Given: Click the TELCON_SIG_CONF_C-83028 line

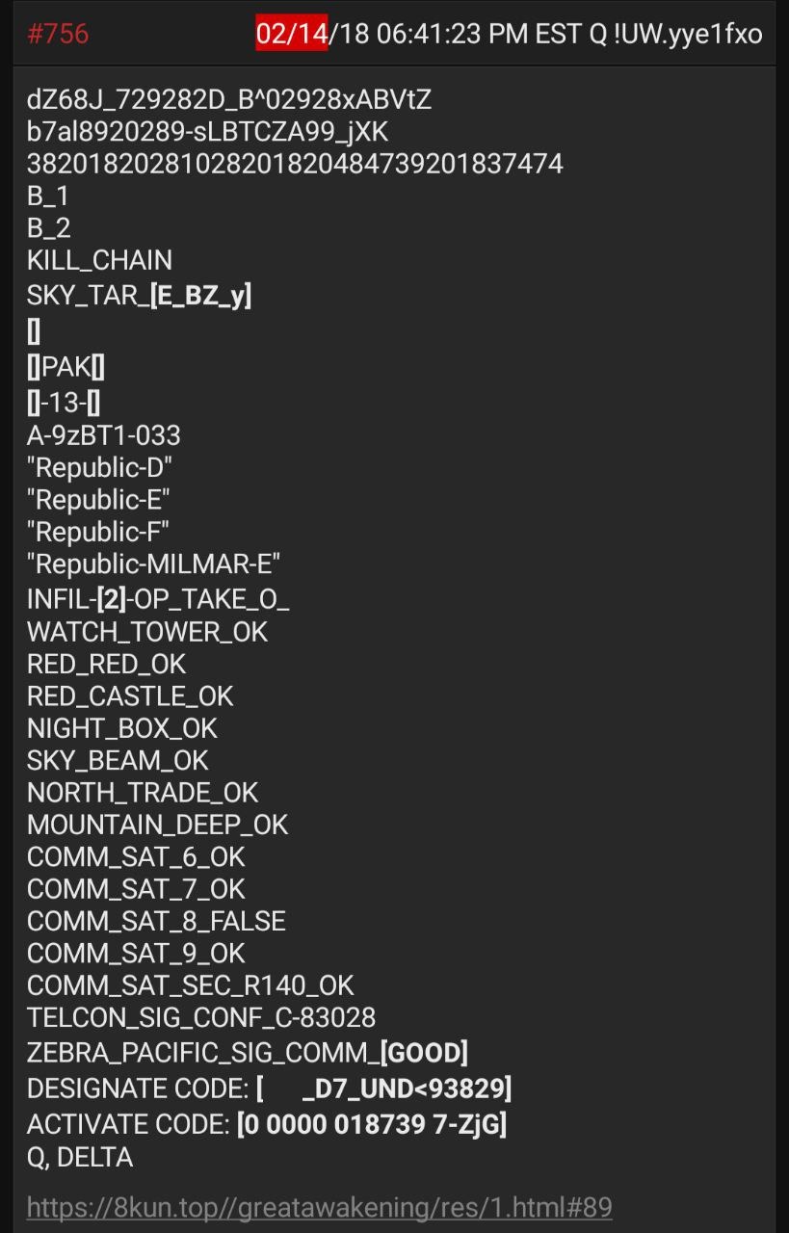Looking at the screenshot, I should click(200, 1017).
